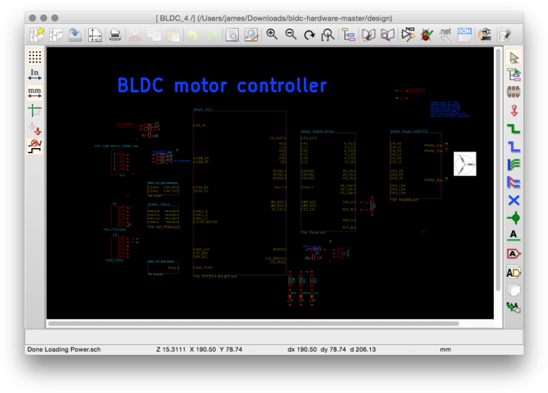Image resolution: width=548 pixels, height=393 pixels.
Task: Click the New schematic project icon
Action: (x=37, y=35)
